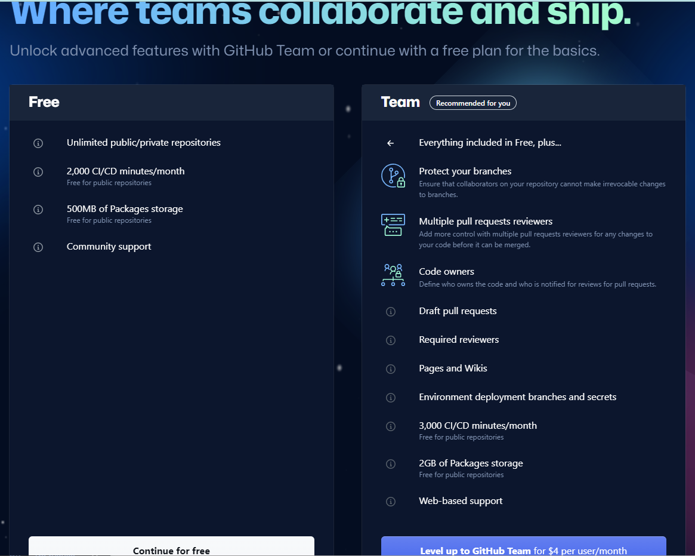The width and height of the screenshot is (695, 556).
Task: Click the 500MB of Packages storage text
Action: tap(125, 209)
